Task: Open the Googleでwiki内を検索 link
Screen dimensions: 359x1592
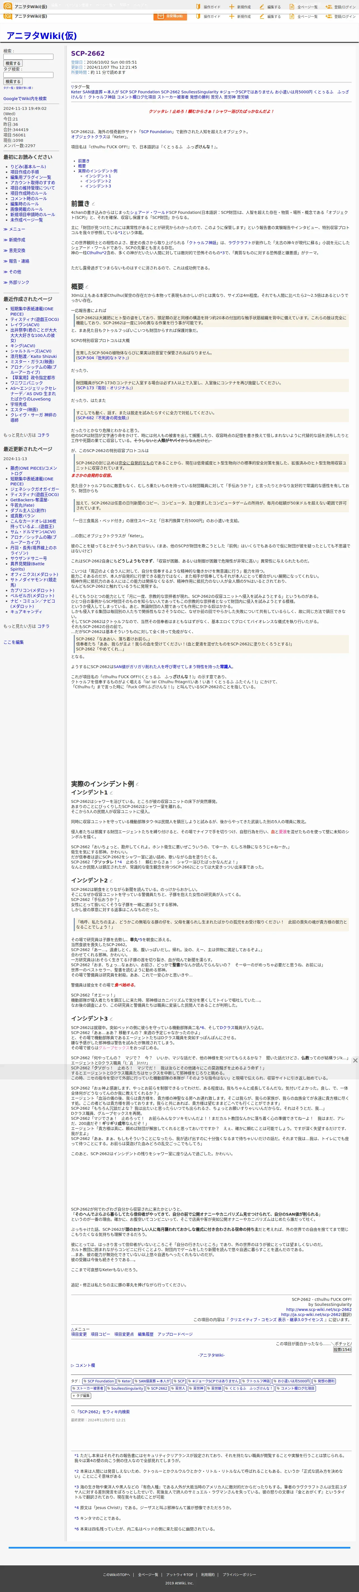Action: [25, 98]
